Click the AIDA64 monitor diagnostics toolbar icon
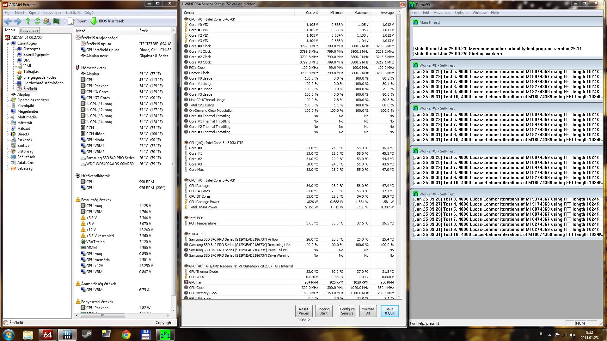Viewport: 607px width, 341px height. (x=57, y=21)
